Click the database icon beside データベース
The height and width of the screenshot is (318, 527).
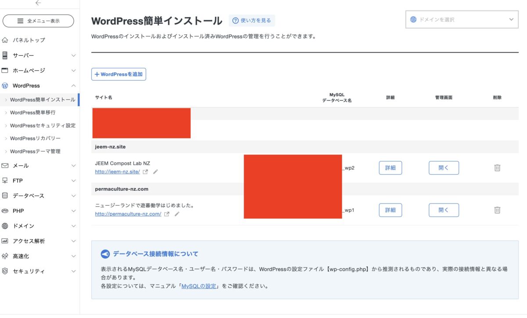coord(5,196)
